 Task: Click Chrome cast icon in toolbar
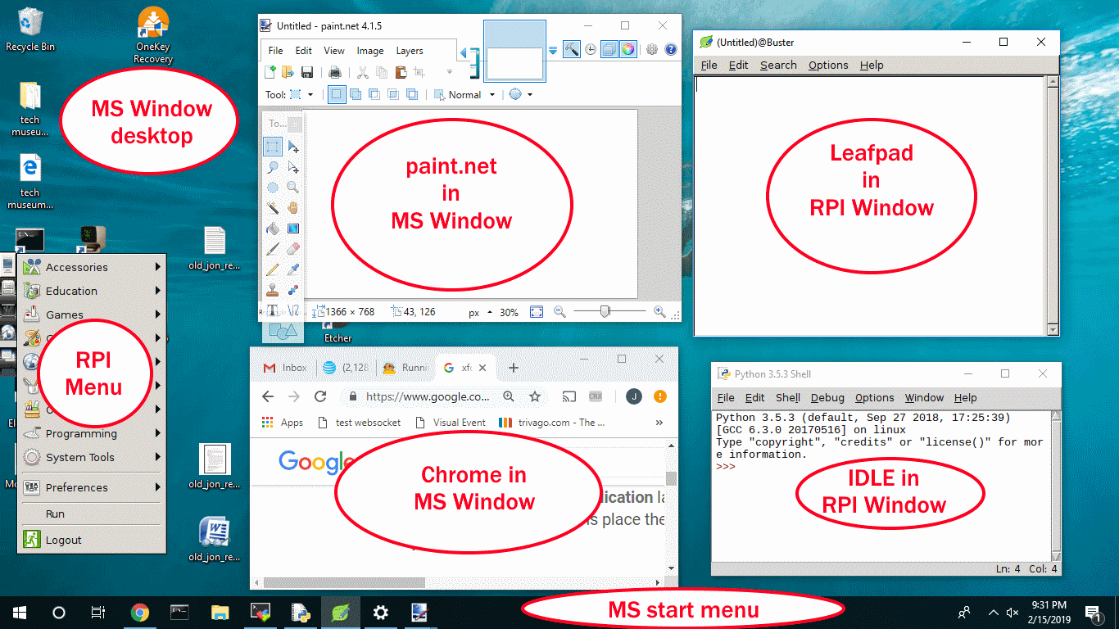(569, 396)
